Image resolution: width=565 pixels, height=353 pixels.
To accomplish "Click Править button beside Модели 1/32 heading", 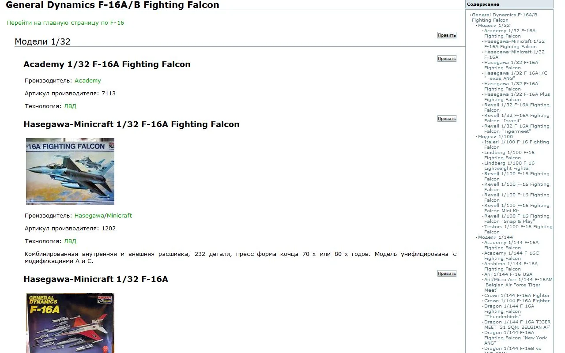I will (447, 35).
